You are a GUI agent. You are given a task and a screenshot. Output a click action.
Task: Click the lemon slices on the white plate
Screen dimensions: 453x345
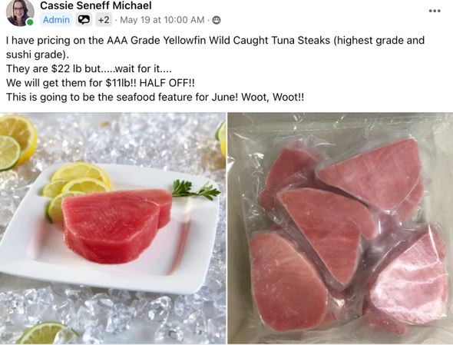(x=76, y=187)
